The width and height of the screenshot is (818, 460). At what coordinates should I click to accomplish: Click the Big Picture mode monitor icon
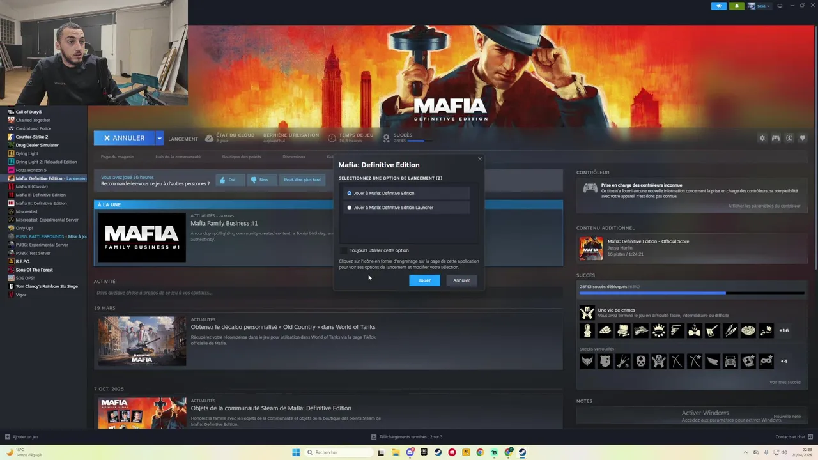click(x=780, y=6)
